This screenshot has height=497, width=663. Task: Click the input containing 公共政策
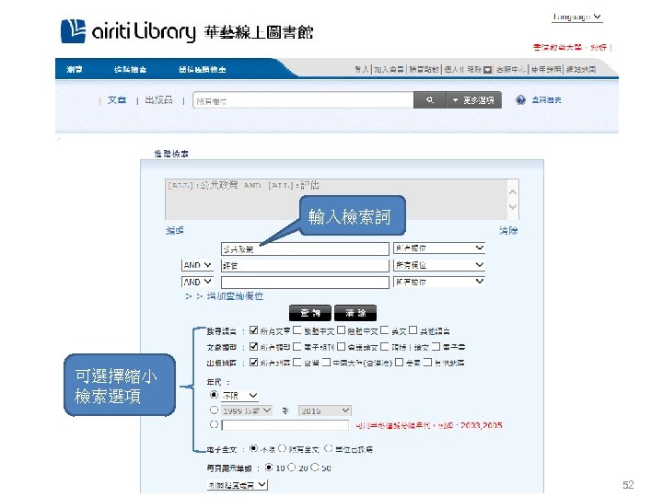tap(305, 248)
